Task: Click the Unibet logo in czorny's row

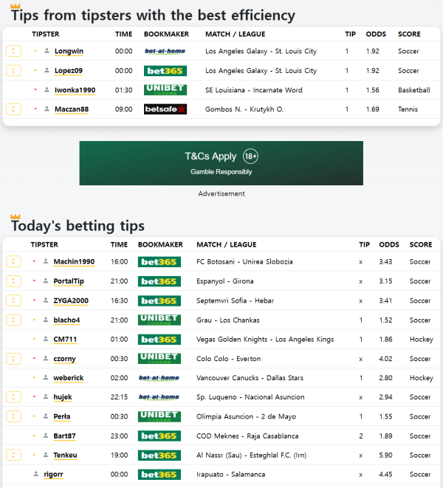Action: coord(159,358)
